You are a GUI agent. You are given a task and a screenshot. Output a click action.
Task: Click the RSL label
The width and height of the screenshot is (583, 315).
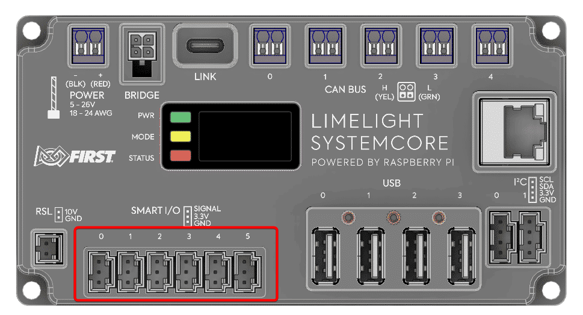coord(43,211)
